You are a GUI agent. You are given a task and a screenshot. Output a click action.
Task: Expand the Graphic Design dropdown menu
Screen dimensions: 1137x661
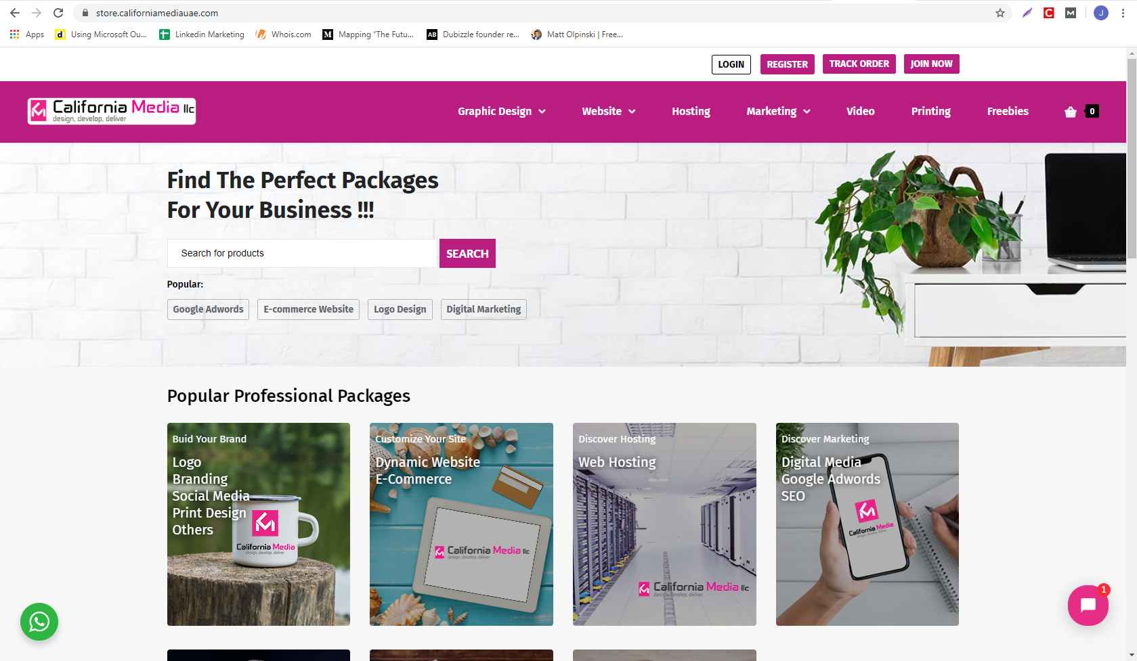coord(502,112)
